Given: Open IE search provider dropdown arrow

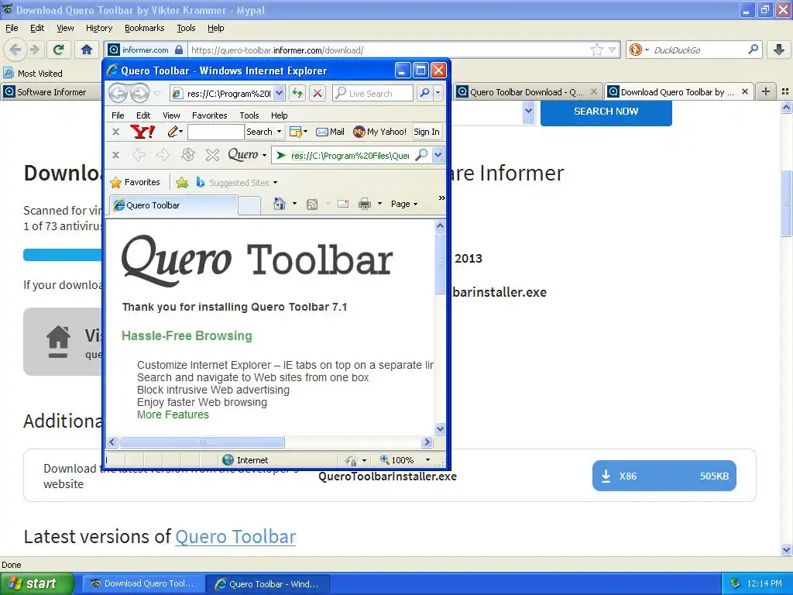Looking at the screenshot, I should point(438,93).
